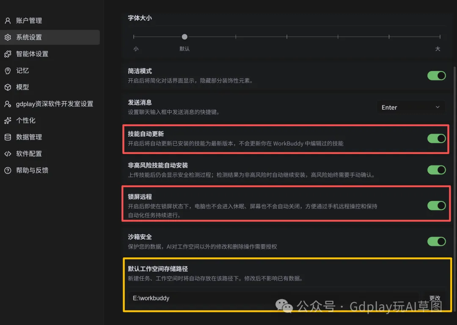The width and height of the screenshot is (457, 325).
Task: Disable 非高风险技能自动安装 switch
Action: coord(436,170)
